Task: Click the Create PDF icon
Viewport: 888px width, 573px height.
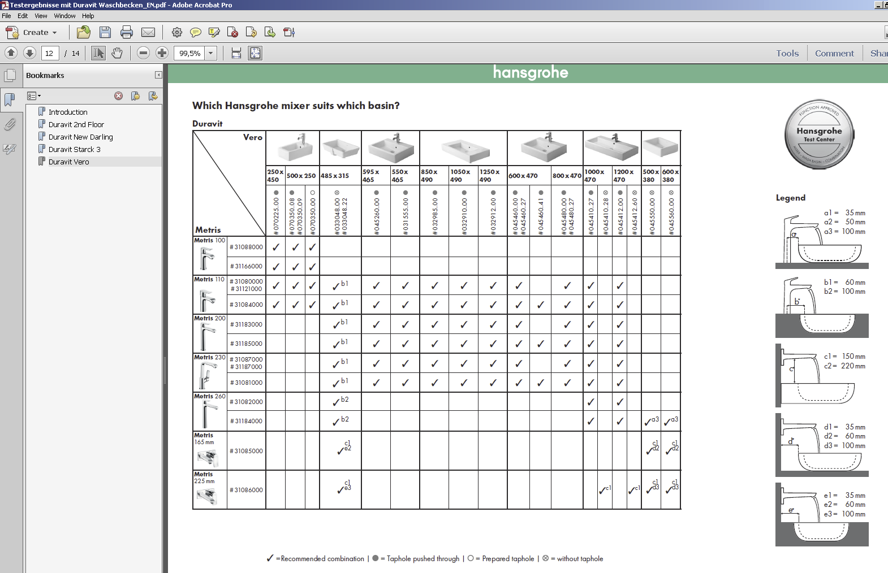Action: pos(12,32)
